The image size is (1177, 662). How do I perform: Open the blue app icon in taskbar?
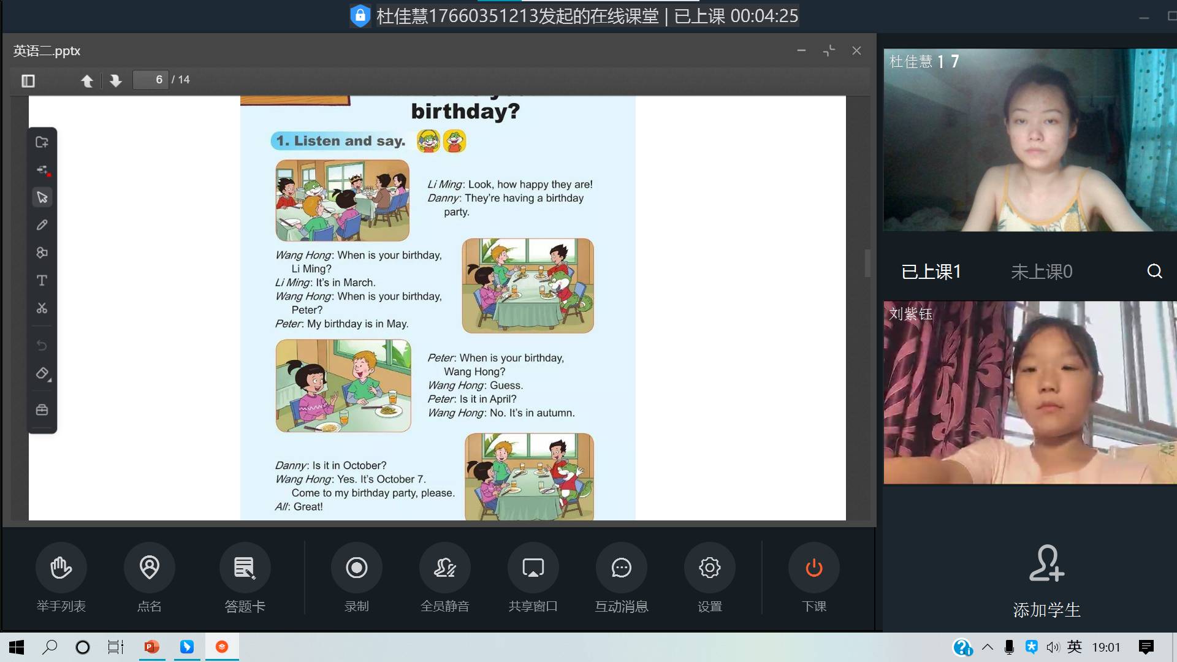coord(187,647)
